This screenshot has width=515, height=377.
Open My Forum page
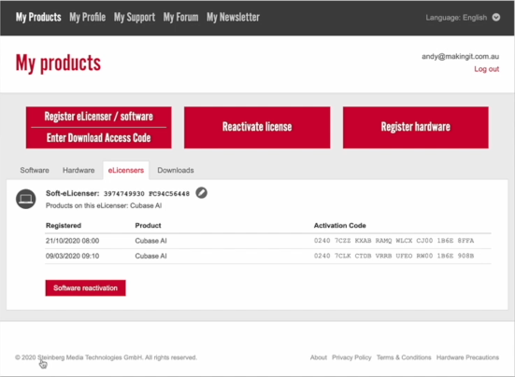(x=180, y=18)
